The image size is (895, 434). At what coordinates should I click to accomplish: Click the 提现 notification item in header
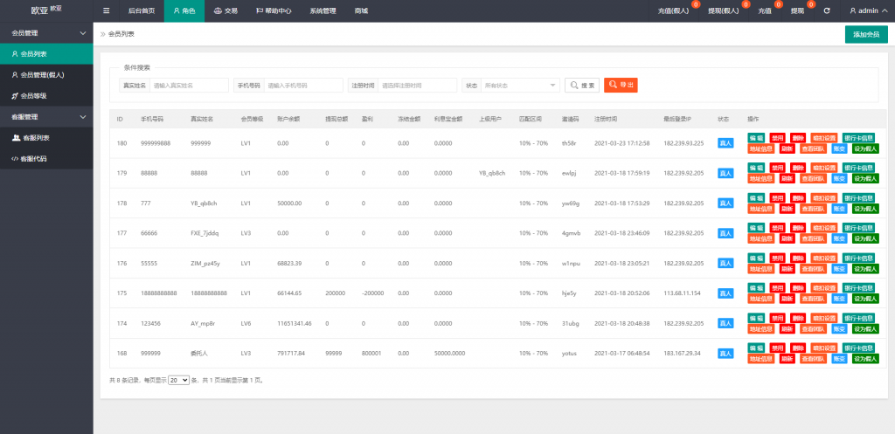pos(797,11)
